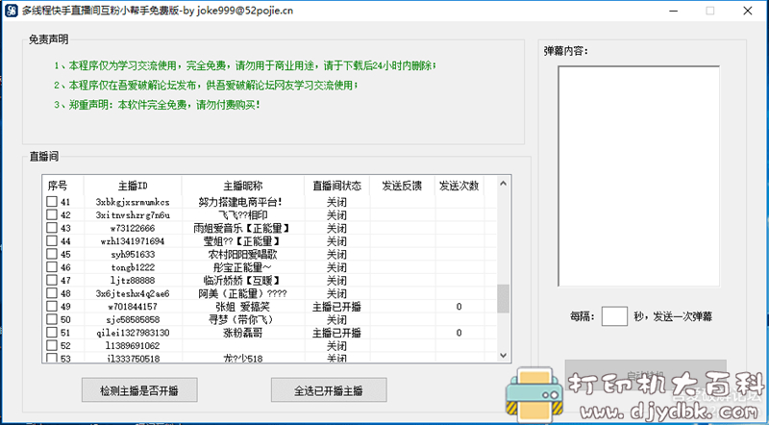Select ID qilei1327983130
Viewport: 769px width, 425px height.
point(133,333)
